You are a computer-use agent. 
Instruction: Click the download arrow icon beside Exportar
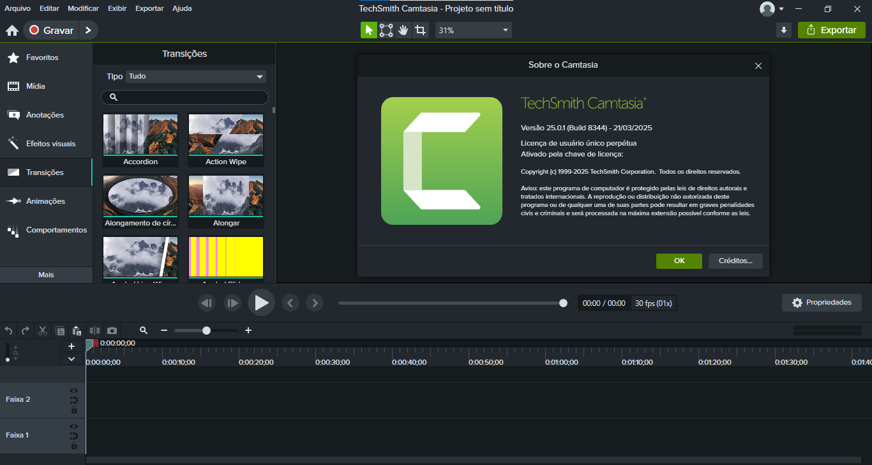(784, 30)
